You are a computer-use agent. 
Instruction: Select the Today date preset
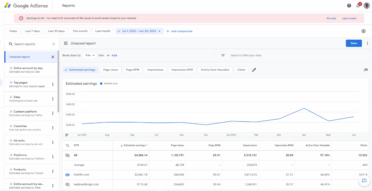[13, 31]
